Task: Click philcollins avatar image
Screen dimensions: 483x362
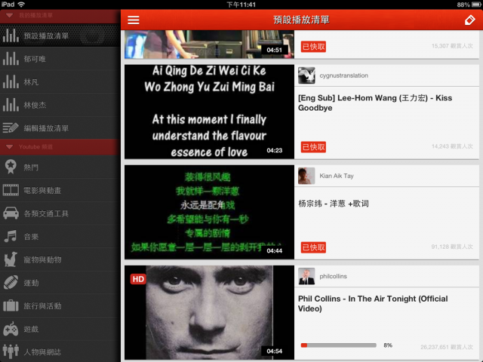Action: pyautogui.click(x=306, y=276)
